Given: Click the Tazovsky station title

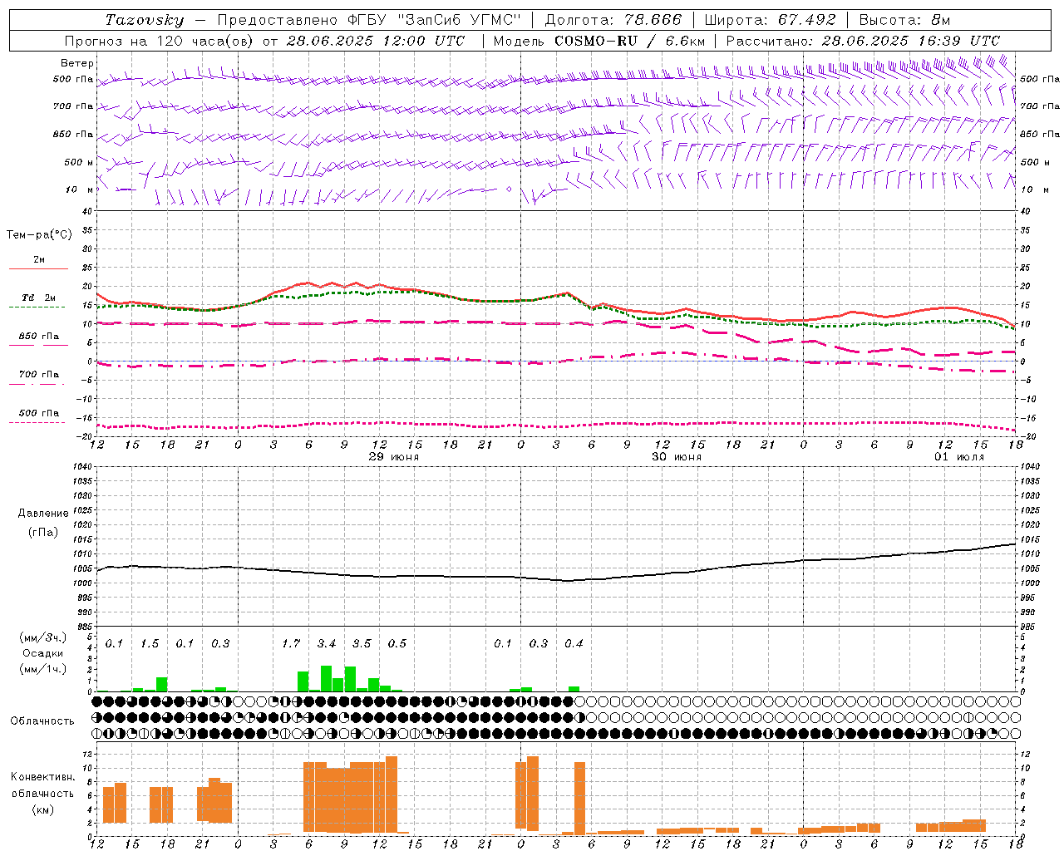Looking at the screenshot, I should click(145, 20).
